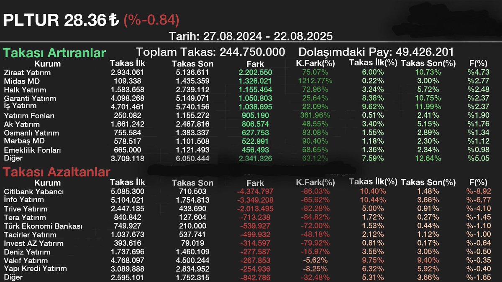This screenshot has height=282, width=502.
Task: Click the Fark value -842.786
Action: click(255, 277)
